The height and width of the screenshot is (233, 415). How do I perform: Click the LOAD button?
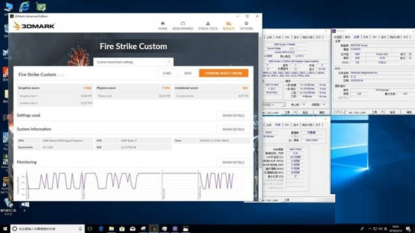(x=167, y=73)
